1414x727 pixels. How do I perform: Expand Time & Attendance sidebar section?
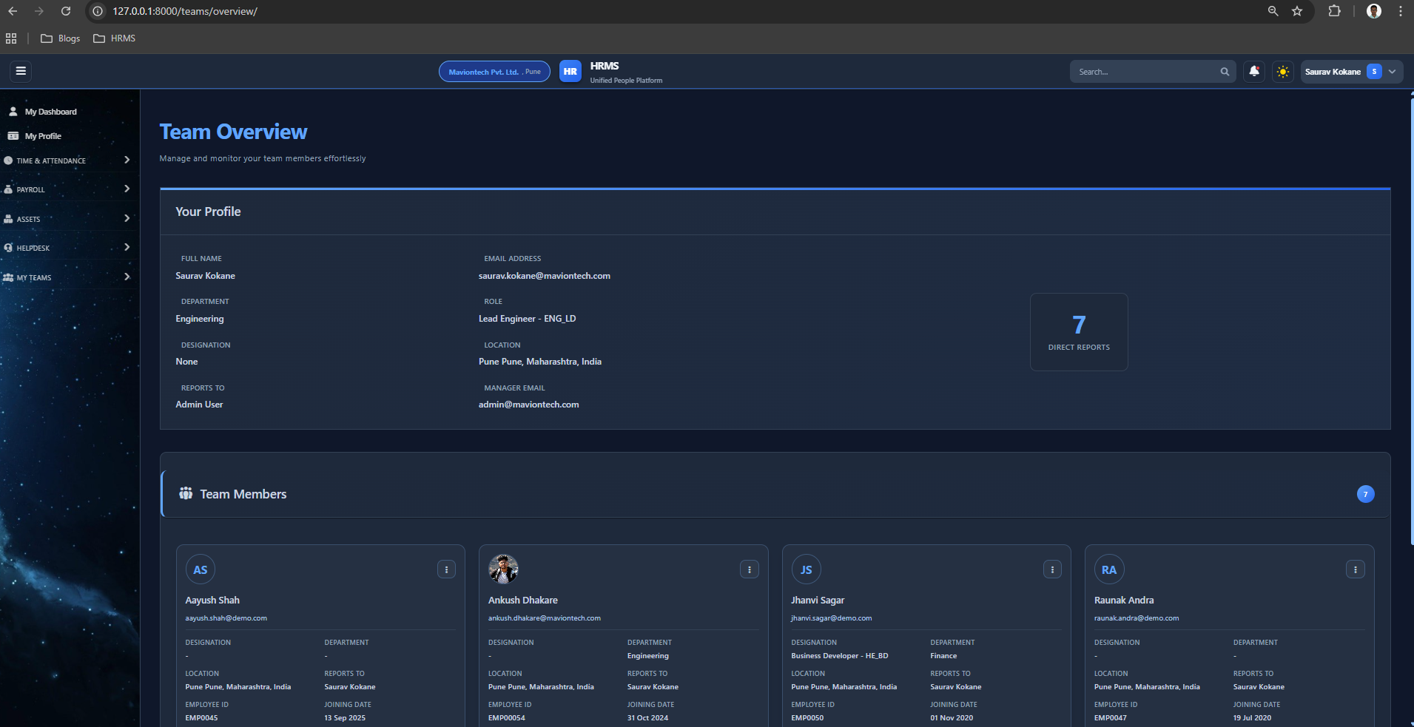coord(67,160)
